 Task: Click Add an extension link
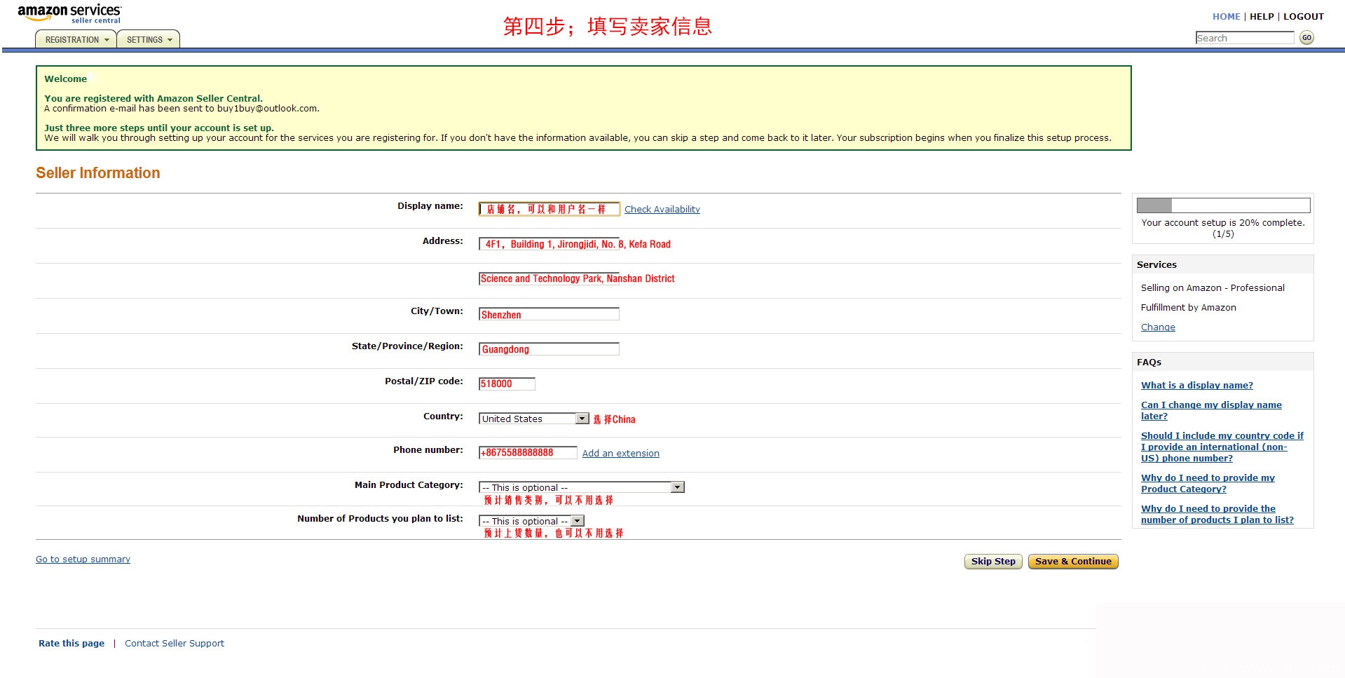(x=621, y=454)
